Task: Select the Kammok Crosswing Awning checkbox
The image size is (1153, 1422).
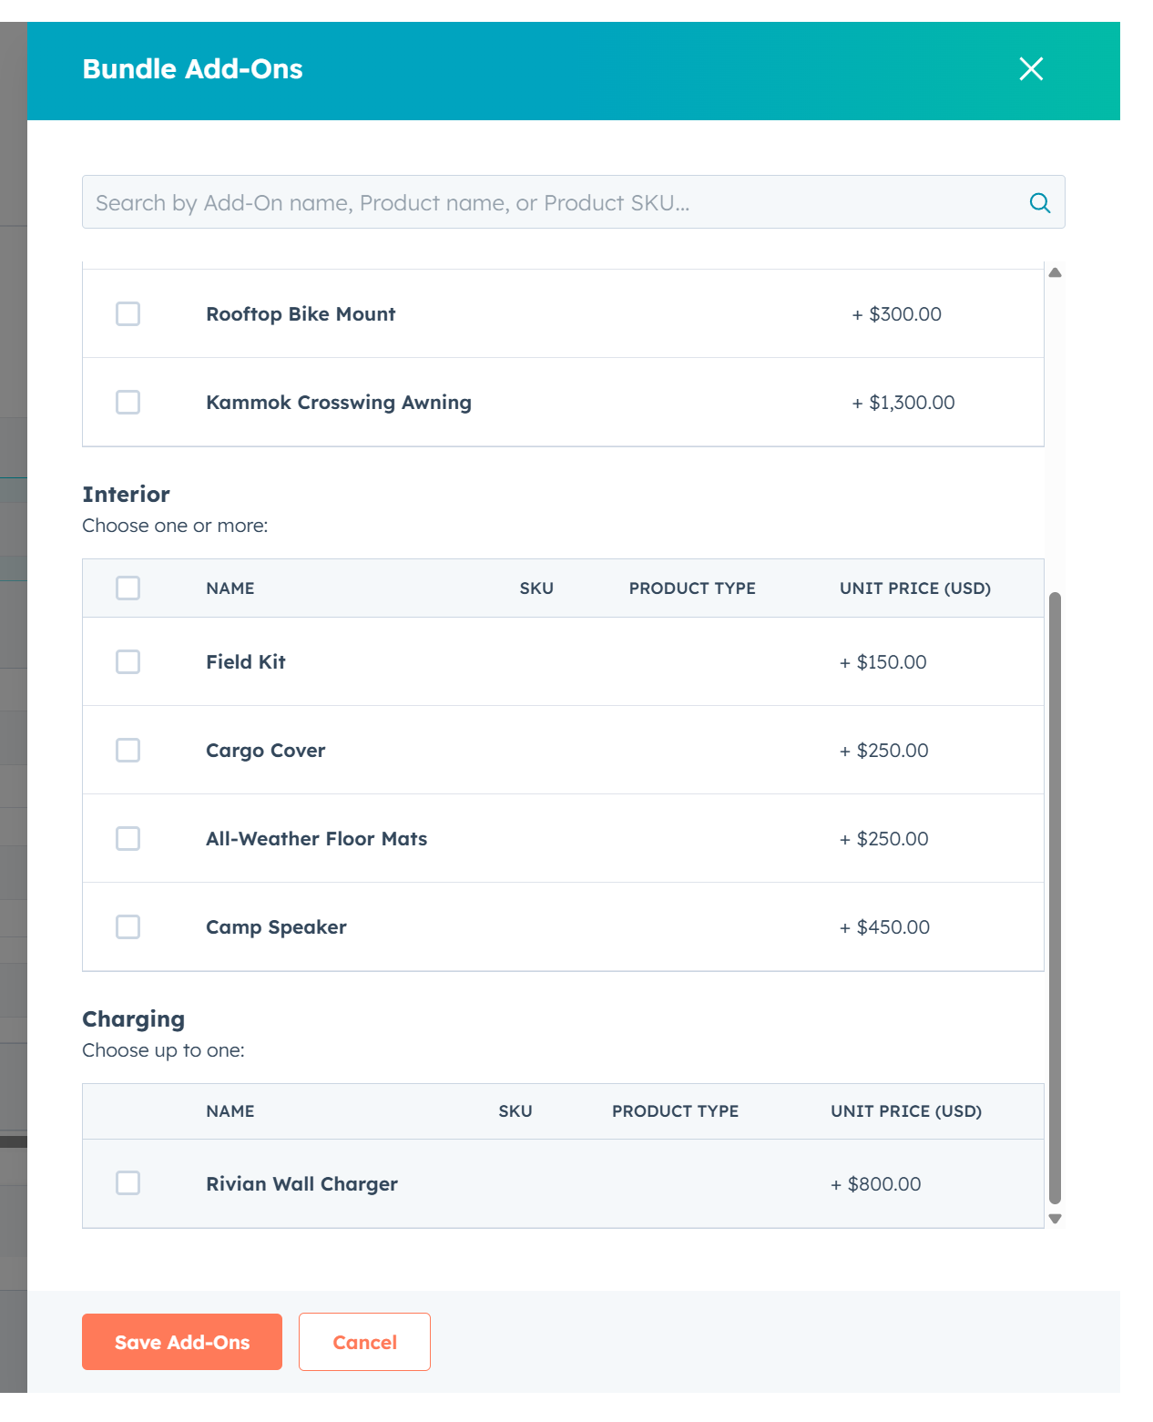Action: pyautogui.click(x=128, y=402)
